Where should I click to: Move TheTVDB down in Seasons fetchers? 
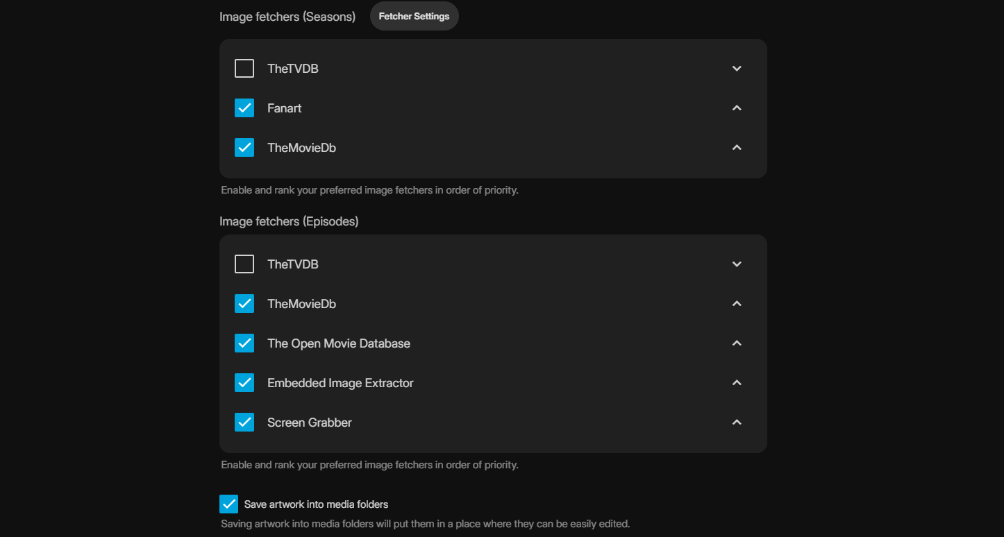[x=737, y=69]
